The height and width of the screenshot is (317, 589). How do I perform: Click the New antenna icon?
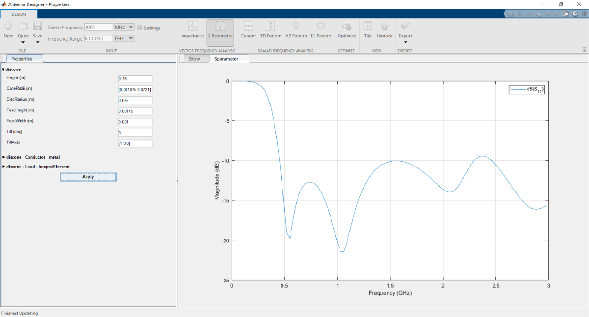click(x=8, y=26)
